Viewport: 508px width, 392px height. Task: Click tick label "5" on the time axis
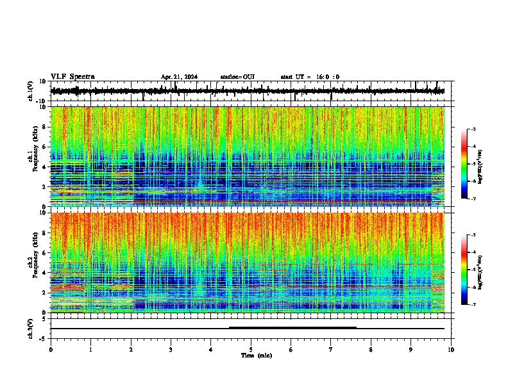coord(251,350)
